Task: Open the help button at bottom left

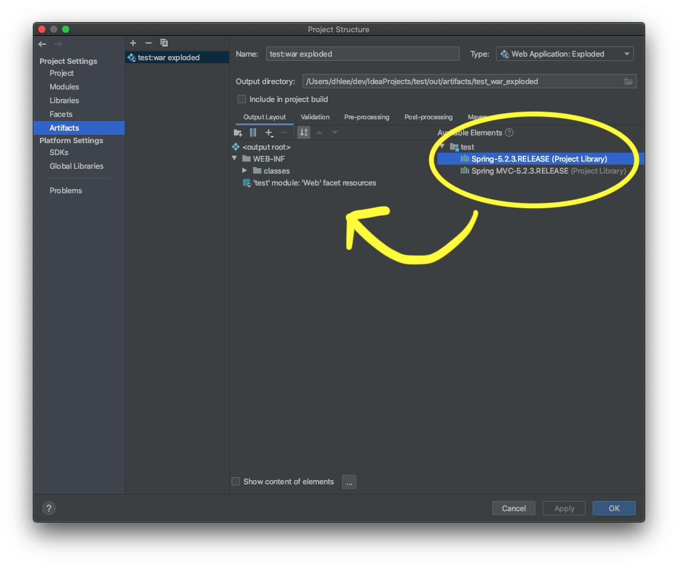Action: 49,508
